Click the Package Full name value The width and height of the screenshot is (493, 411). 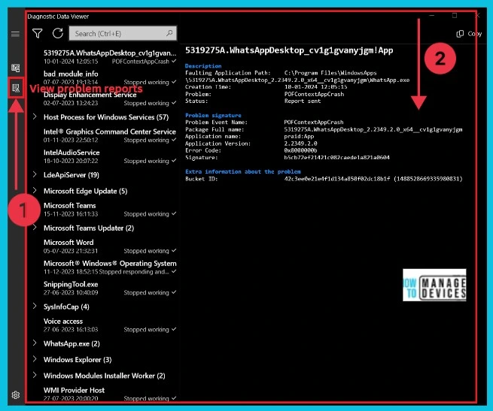pos(373,129)
